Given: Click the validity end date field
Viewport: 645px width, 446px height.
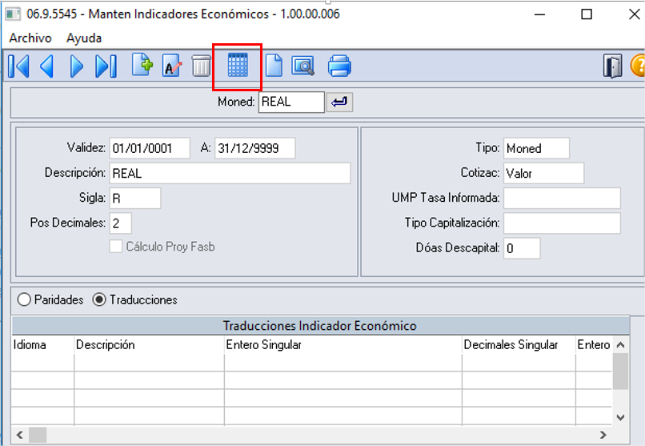Looking at the screenshot, I should pyautogui.click(x=254, y=148).
